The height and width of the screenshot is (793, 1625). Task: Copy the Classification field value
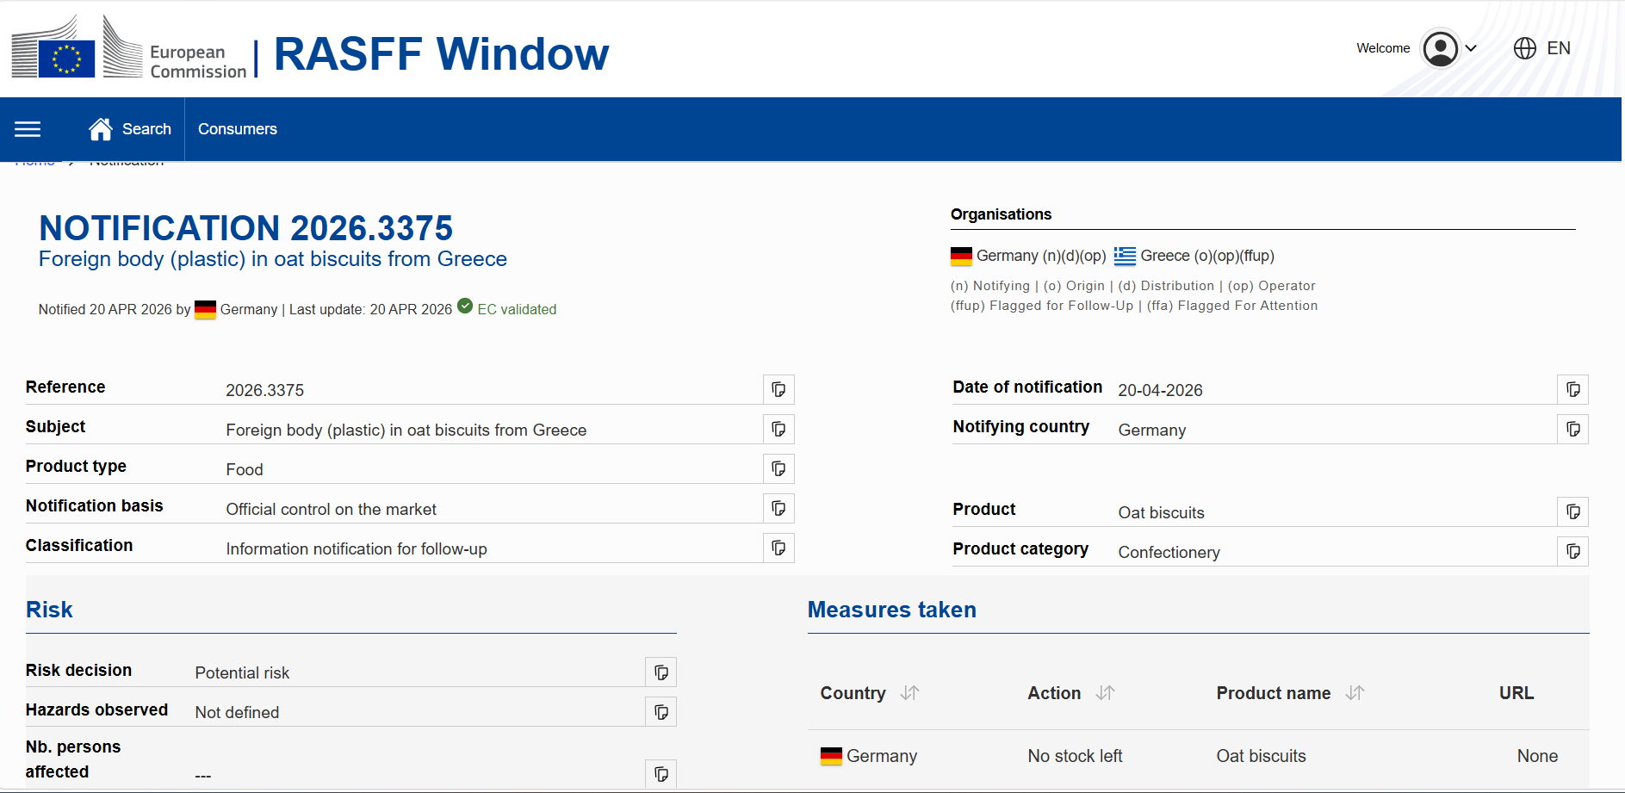click(778, 548)
